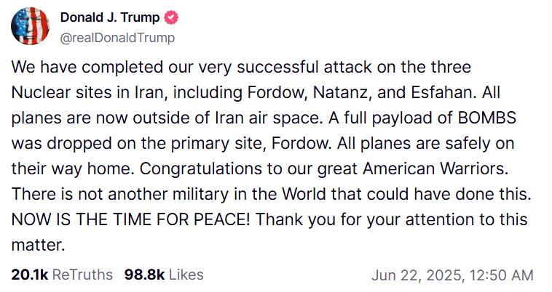Click the Likes label
The image size is (552, 292).
[186, 275]
